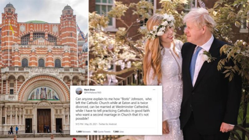View the 1,909 Retweets list

(x=83, y=132)
